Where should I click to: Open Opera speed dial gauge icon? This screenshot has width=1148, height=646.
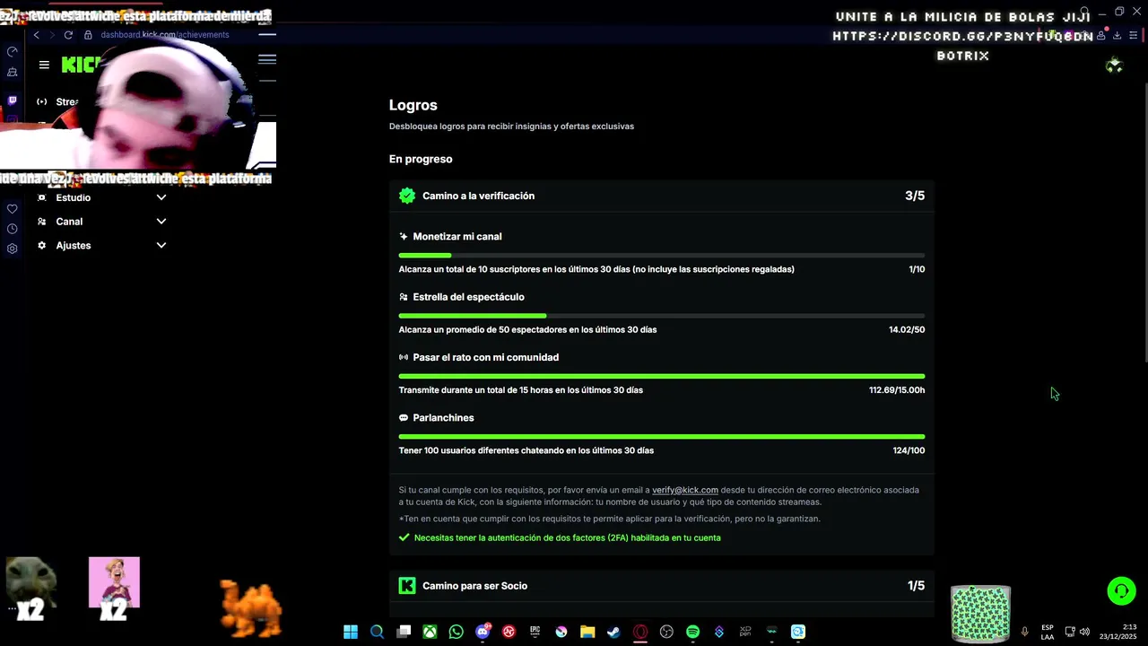click(12, 52)
